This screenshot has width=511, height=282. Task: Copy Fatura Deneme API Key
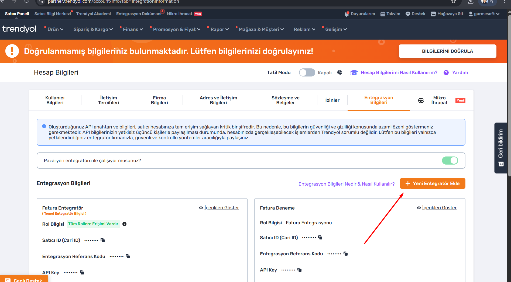(x=300, y=270)
